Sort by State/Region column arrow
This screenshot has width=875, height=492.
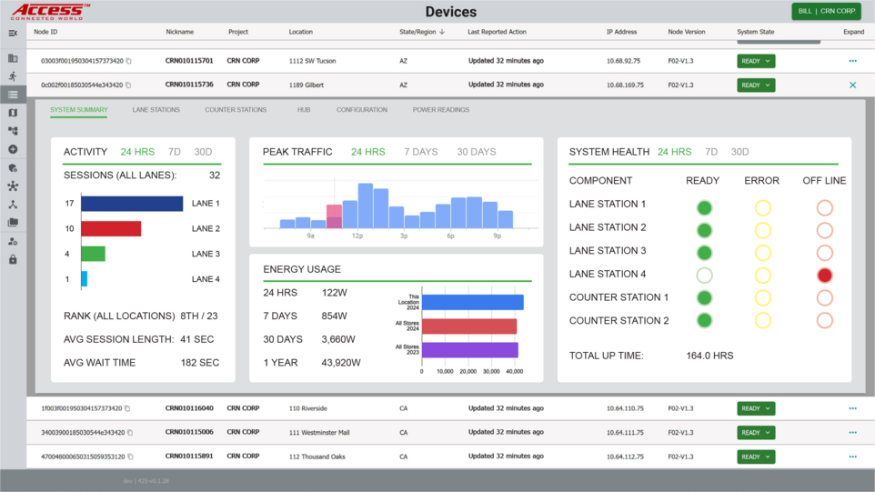click(x=442, y=33)
